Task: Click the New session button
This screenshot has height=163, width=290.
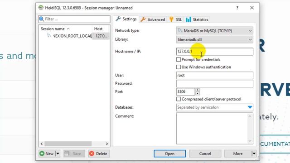Action: [x=47, y=153]
